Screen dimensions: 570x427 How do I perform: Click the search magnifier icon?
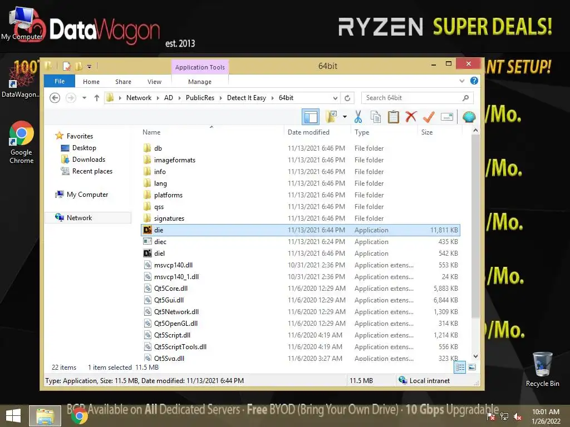click(466, 98)
